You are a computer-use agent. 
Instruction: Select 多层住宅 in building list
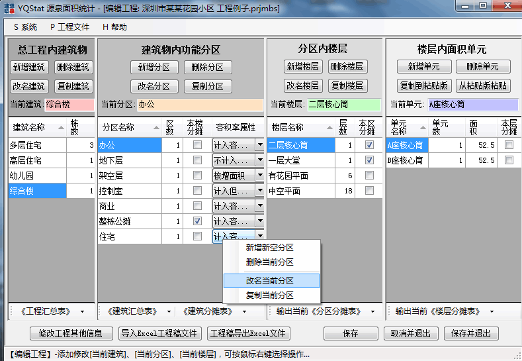coord(38,145)
